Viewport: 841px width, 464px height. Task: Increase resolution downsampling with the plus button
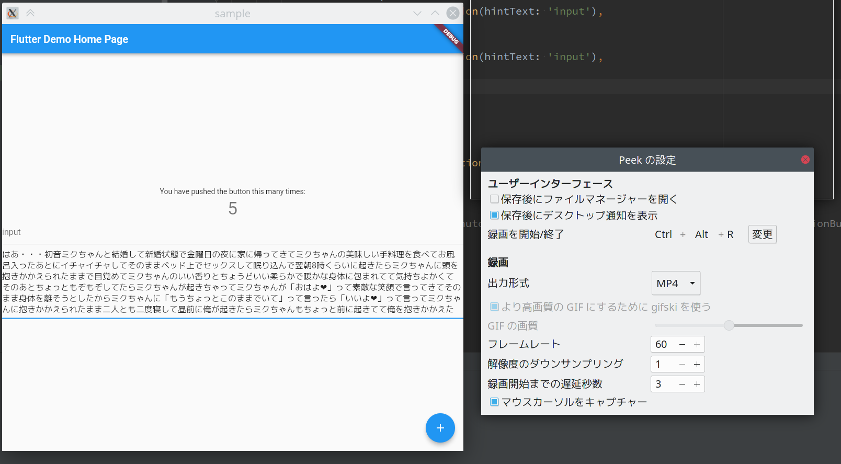pyautogui.click(x=697, y=364)
